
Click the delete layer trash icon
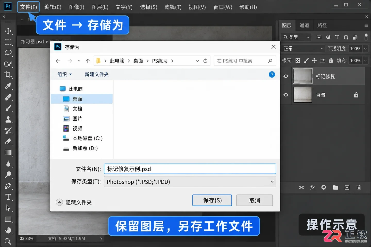(358, 188)
